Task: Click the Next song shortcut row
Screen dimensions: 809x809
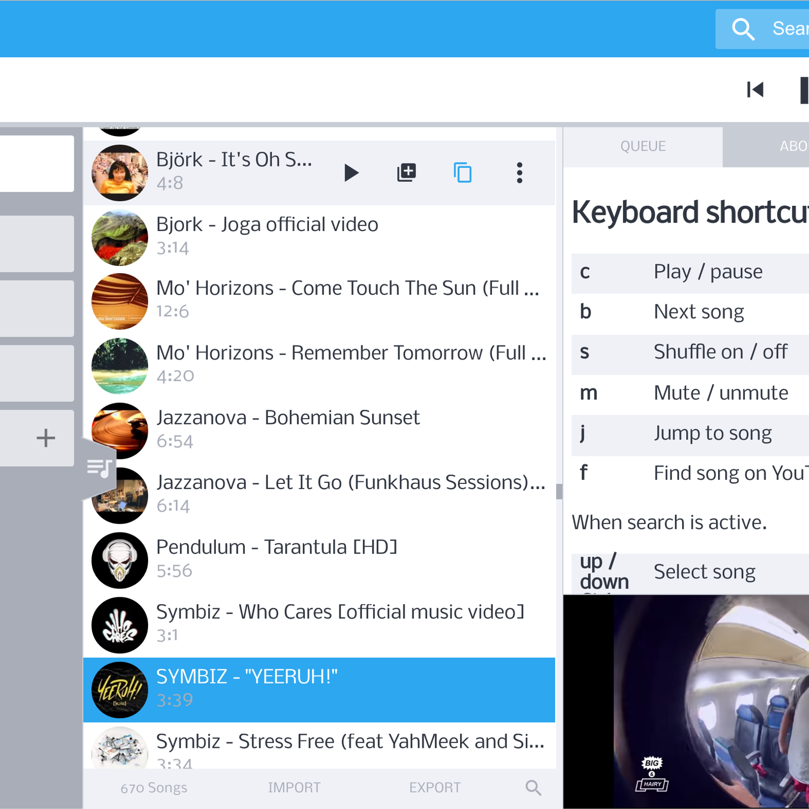Action: pyautogui.click(x=690, y=313)
